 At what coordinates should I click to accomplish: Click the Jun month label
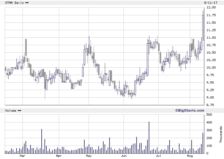click(124, 156)
